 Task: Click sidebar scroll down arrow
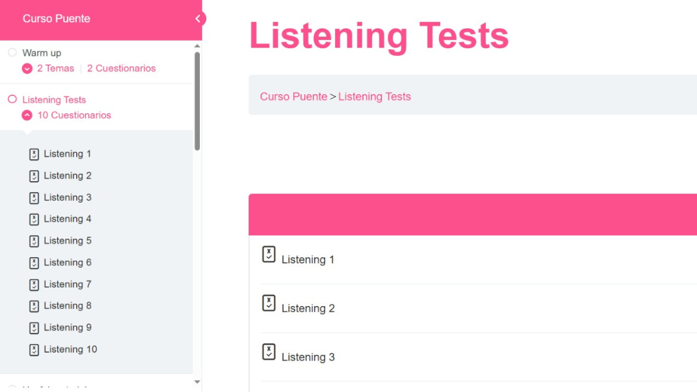197,382
